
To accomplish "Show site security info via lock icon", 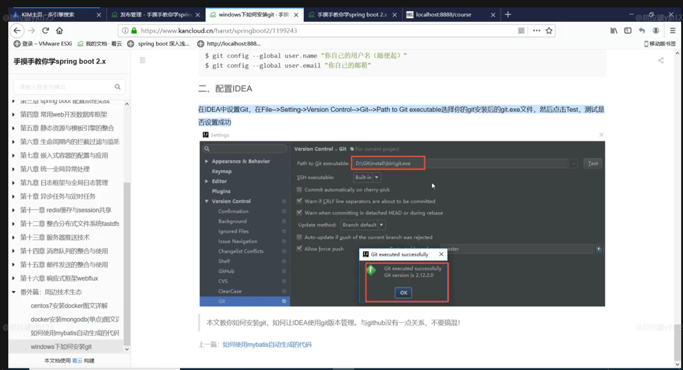I will click(134, 31).
